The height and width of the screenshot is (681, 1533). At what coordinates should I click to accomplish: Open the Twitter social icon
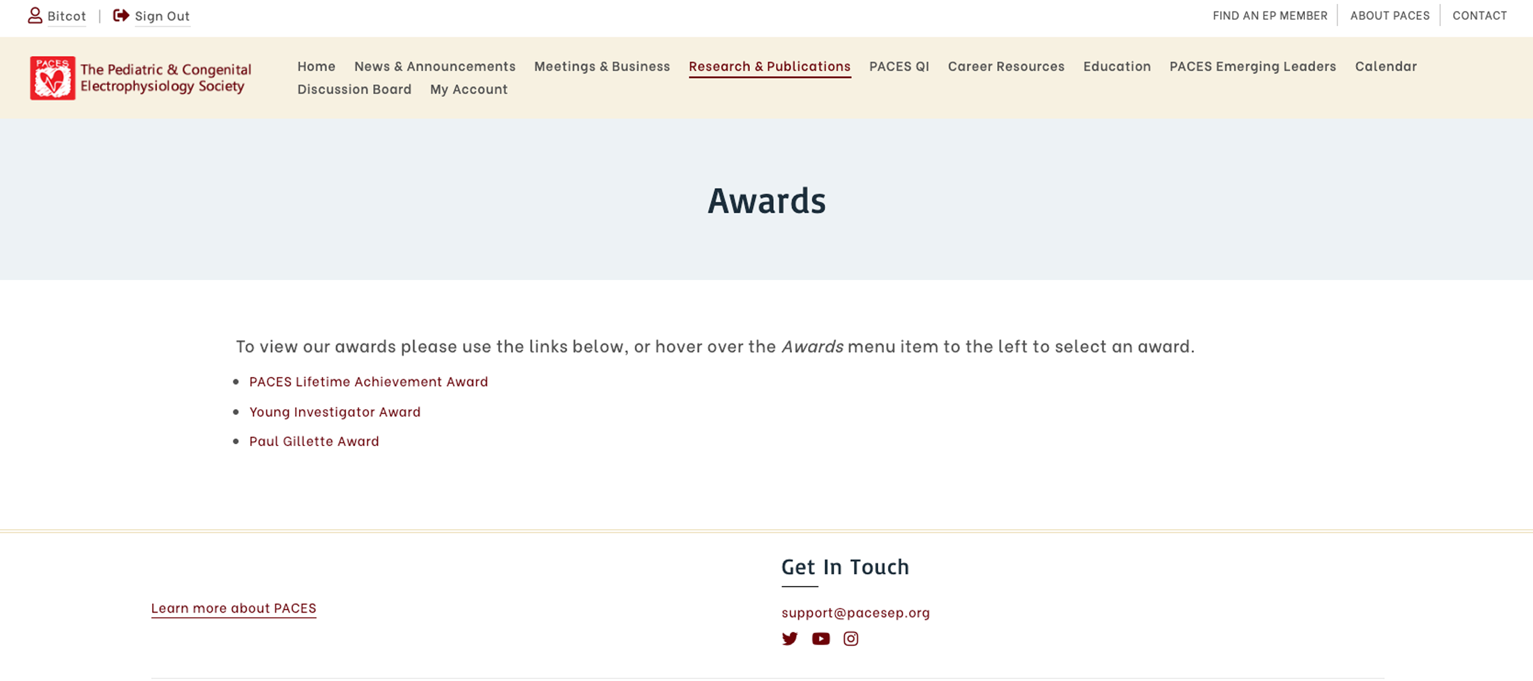(x=789, y=639)
